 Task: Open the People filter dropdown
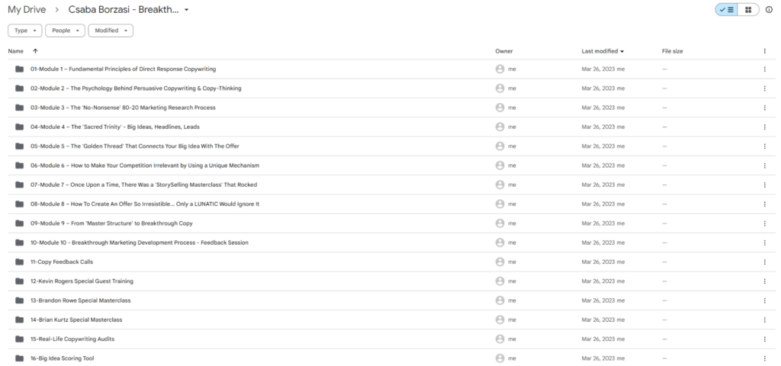[66, 30]
